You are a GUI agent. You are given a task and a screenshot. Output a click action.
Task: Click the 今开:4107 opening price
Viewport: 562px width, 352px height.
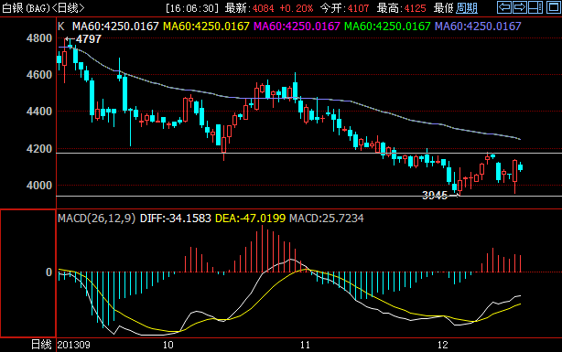click(344, 8)
